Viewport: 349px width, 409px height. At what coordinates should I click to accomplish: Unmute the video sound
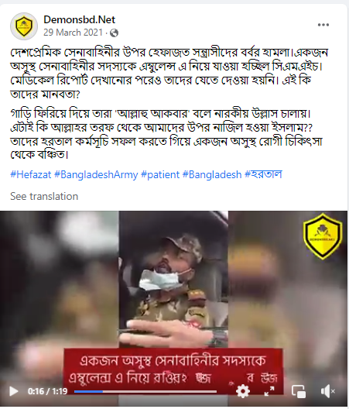(327, 391)
